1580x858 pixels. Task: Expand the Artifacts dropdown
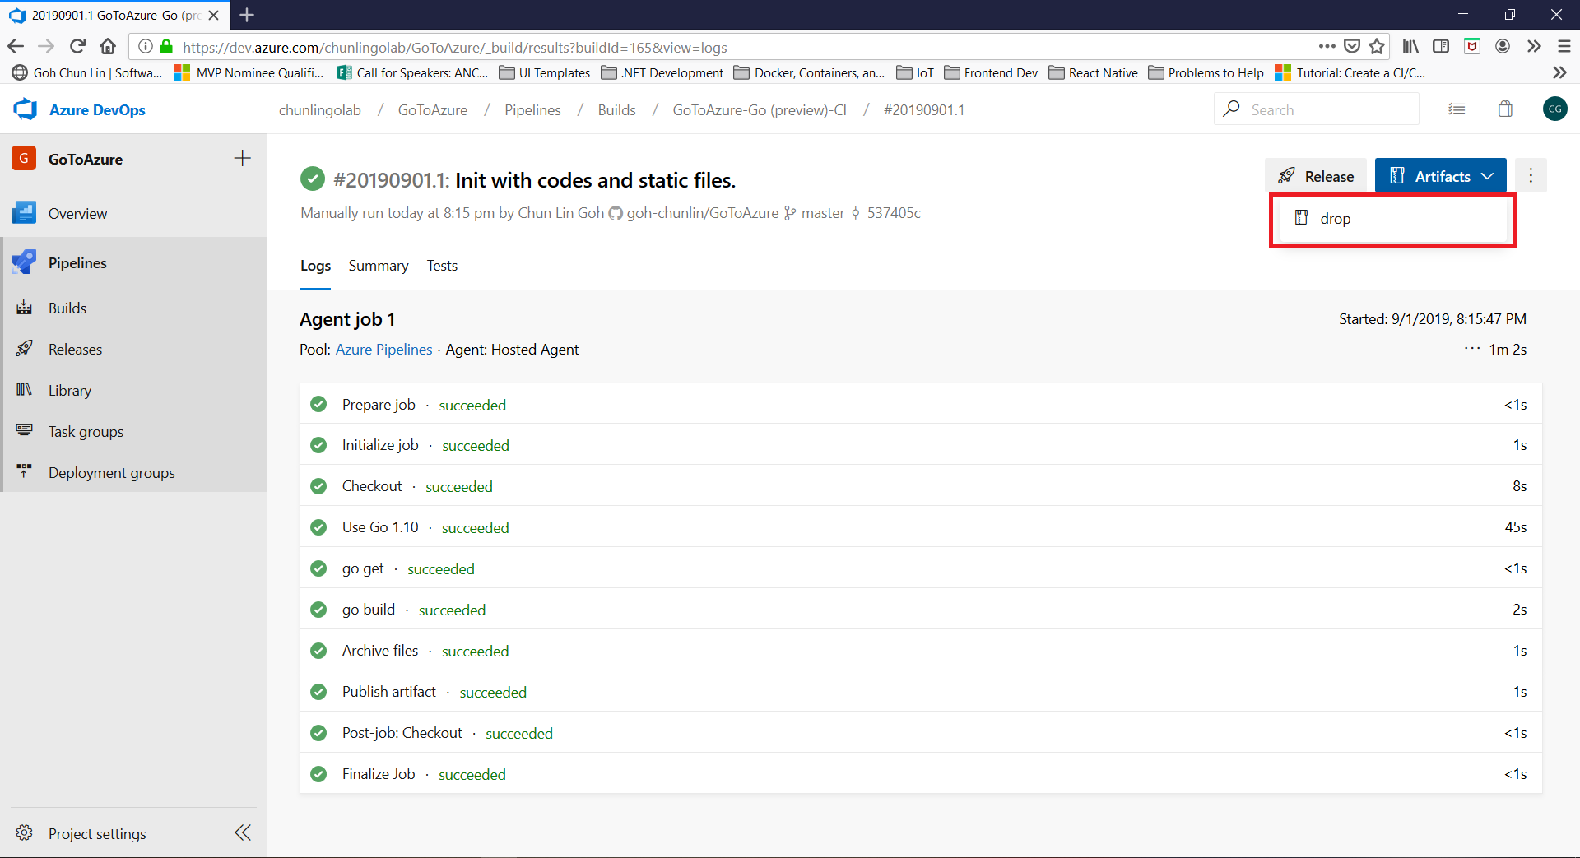point(1441,176)
